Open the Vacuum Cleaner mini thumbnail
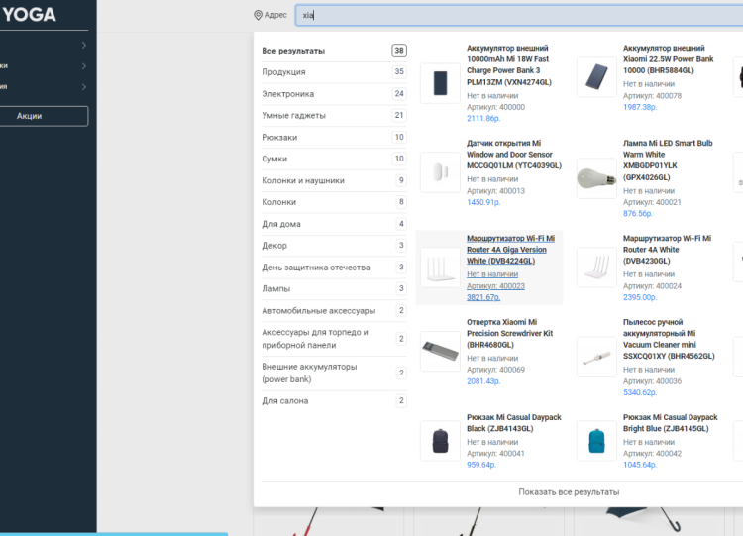 (596, 358)
